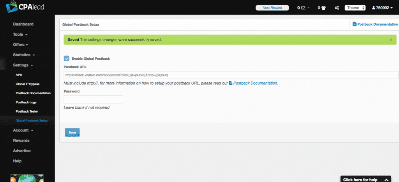
Task: Expand the help widget chevron
Action: pyautogui.click(x=386, y=180)
